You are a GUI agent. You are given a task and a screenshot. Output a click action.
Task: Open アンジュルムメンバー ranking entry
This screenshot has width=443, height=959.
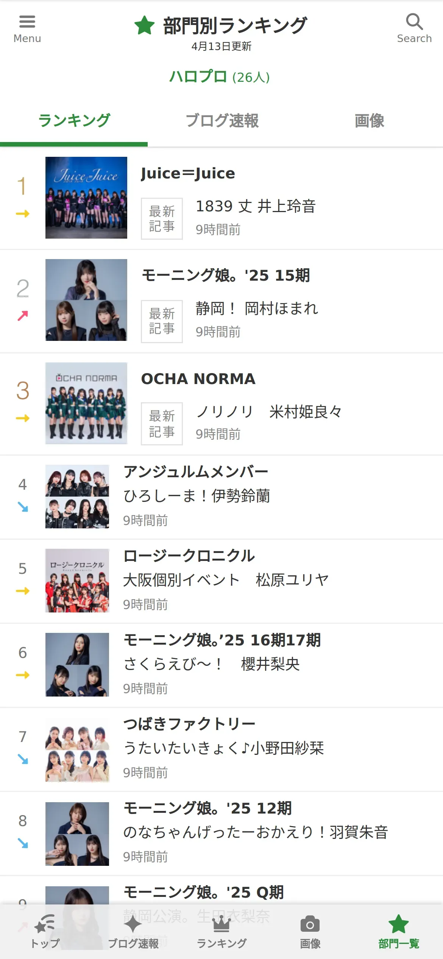(x=221, y=497)
